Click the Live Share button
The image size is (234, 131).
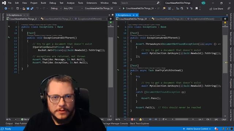(x=216, y=9)
